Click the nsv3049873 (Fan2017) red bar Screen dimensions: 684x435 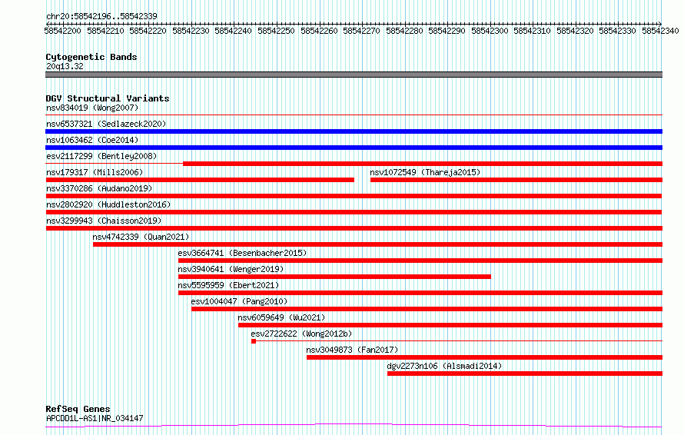[x=484, y=357]
